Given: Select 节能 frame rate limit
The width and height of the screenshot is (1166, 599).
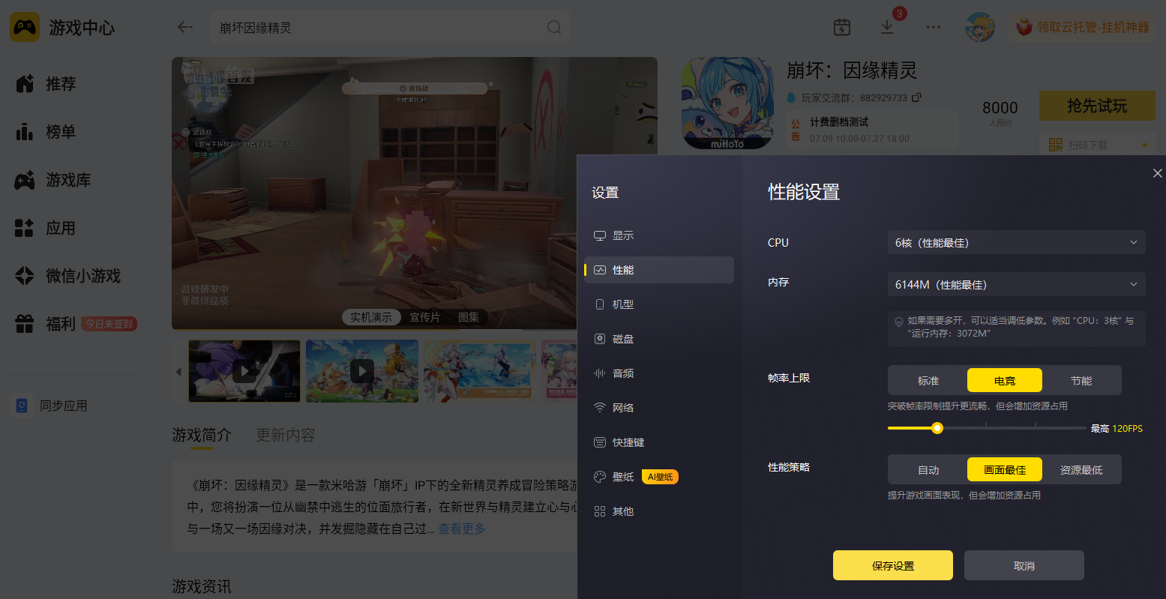Looking at the screenshot, I should [1081, 381].
